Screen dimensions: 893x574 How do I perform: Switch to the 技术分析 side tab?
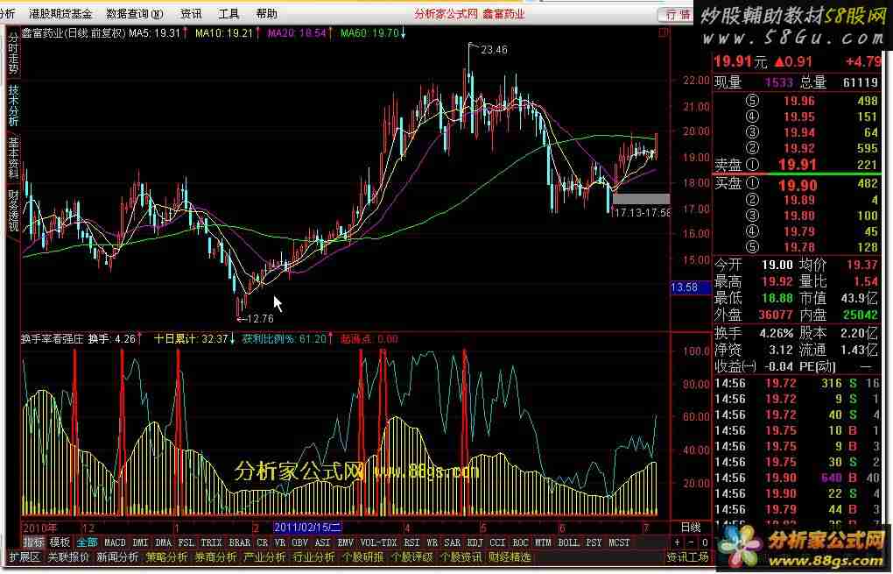click(x=13, y=105)
